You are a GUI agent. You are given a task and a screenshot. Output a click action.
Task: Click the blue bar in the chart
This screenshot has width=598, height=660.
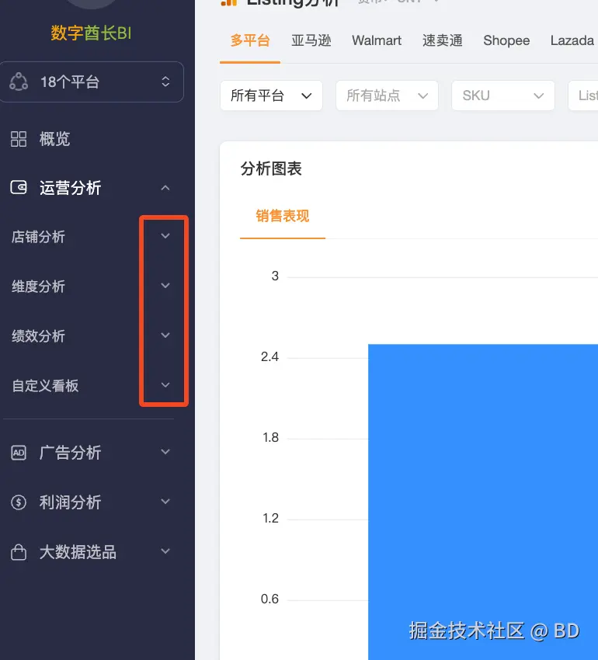click(483, 502)
